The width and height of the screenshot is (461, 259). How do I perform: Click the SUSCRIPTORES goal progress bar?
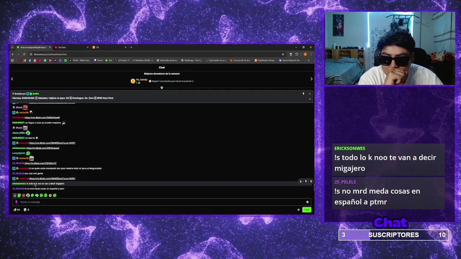393,235
